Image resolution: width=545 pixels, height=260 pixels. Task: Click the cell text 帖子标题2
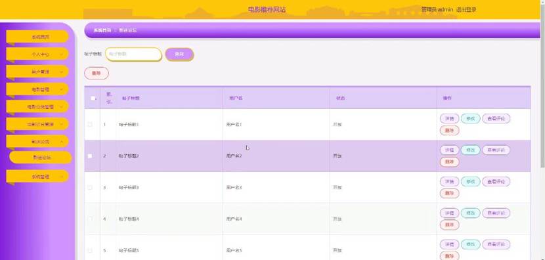pyautogui.click(x=129, y=156)
